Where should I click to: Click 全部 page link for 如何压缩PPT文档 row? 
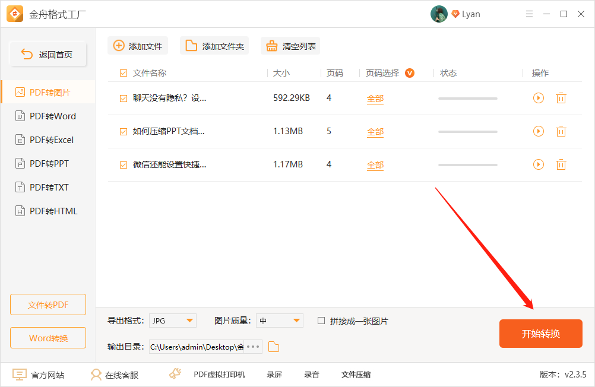click(x=375, y=132)
